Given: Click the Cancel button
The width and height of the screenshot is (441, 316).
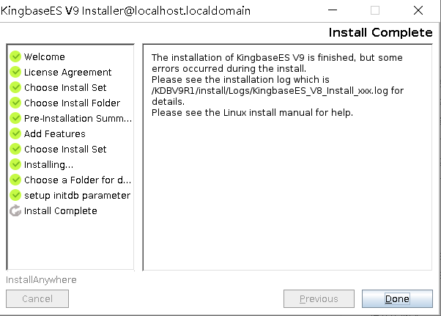Looking at the screenshot, I should (x=37, y=298).
